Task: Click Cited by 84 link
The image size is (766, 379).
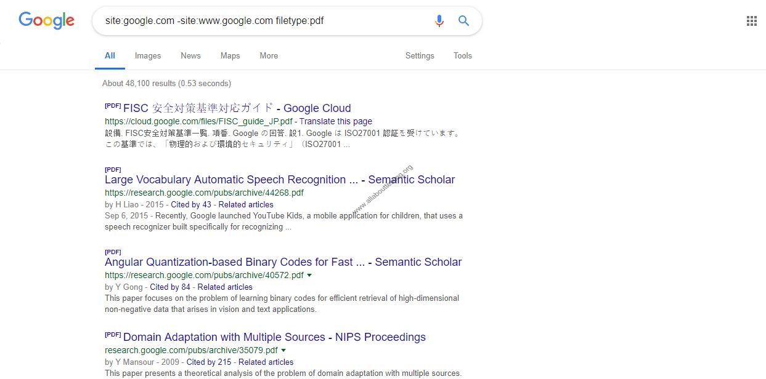Action: coord(170,287)
